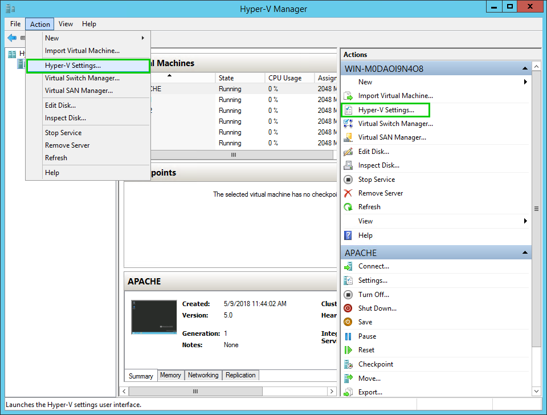Open the View menu
Viewport: 547px width, 415px height.
66,24
